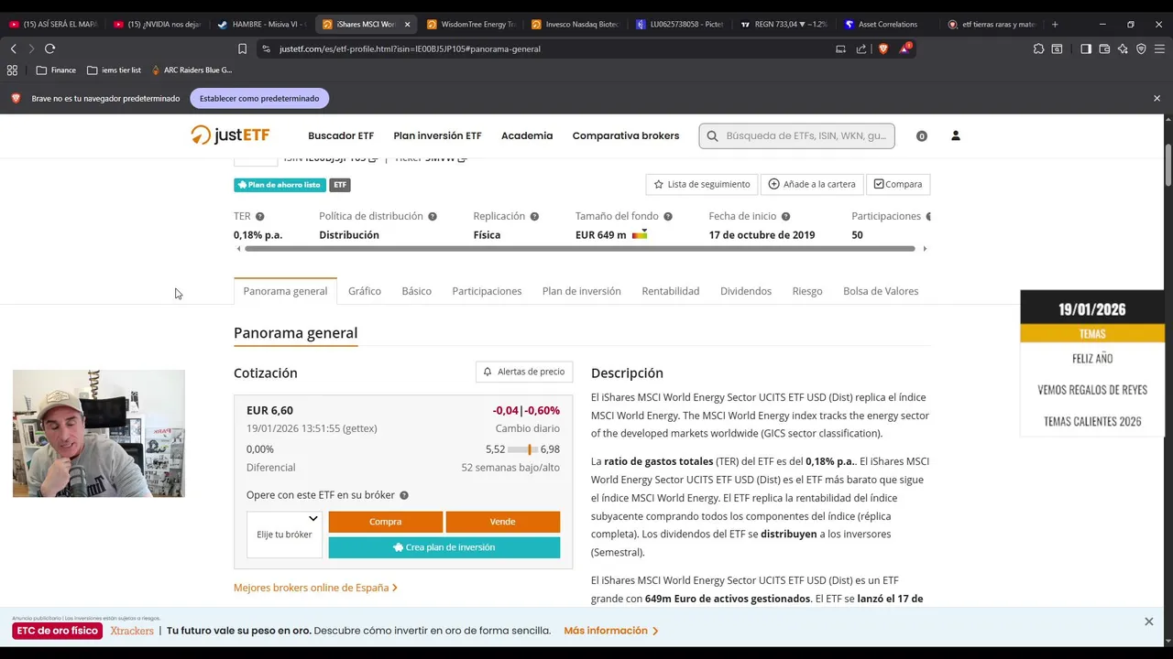
Task: Expand the Mejores brokers online de España chevron link
Action: [315, 588]
